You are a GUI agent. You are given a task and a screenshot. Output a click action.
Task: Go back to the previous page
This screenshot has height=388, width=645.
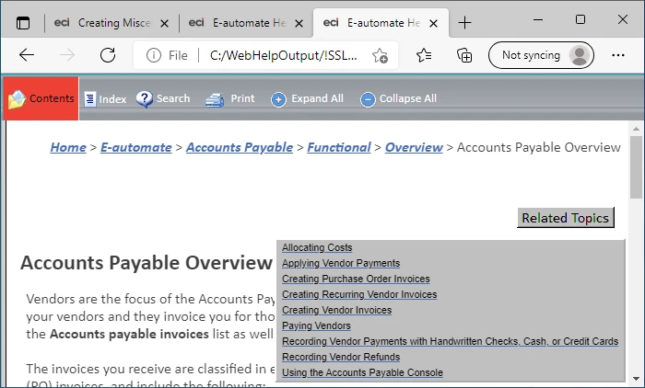[x=27, y=55]
